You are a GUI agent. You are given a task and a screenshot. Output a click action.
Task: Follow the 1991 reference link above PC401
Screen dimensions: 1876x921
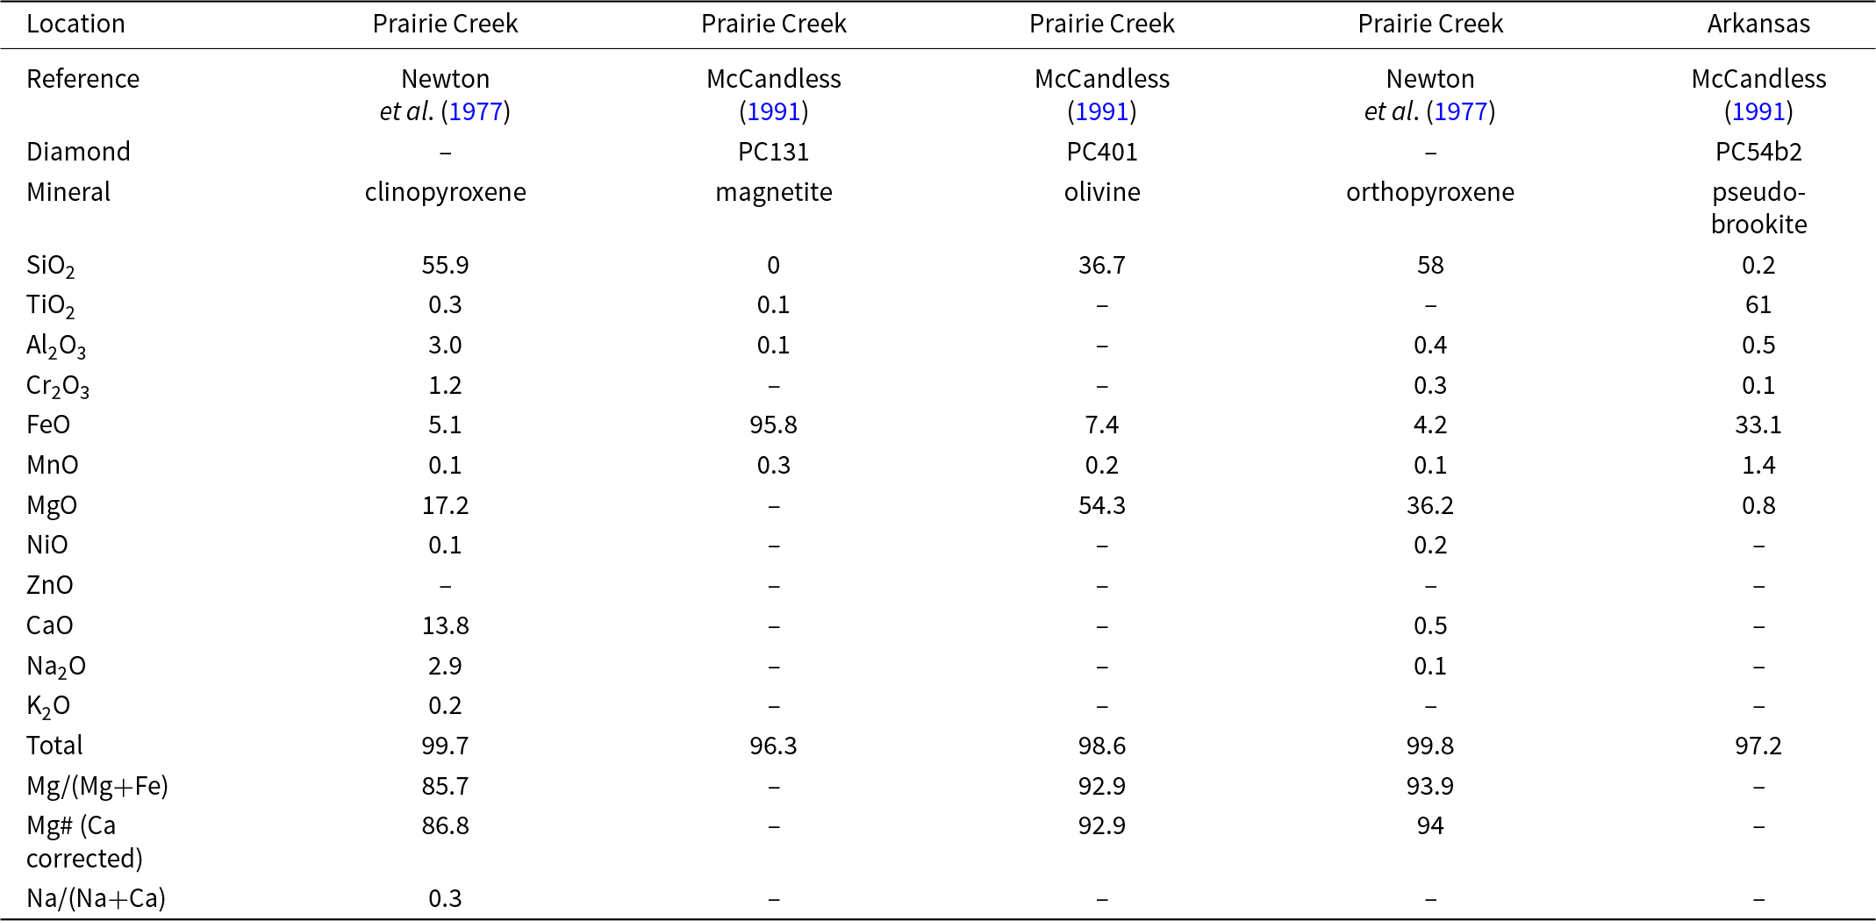pos(1101,112)
